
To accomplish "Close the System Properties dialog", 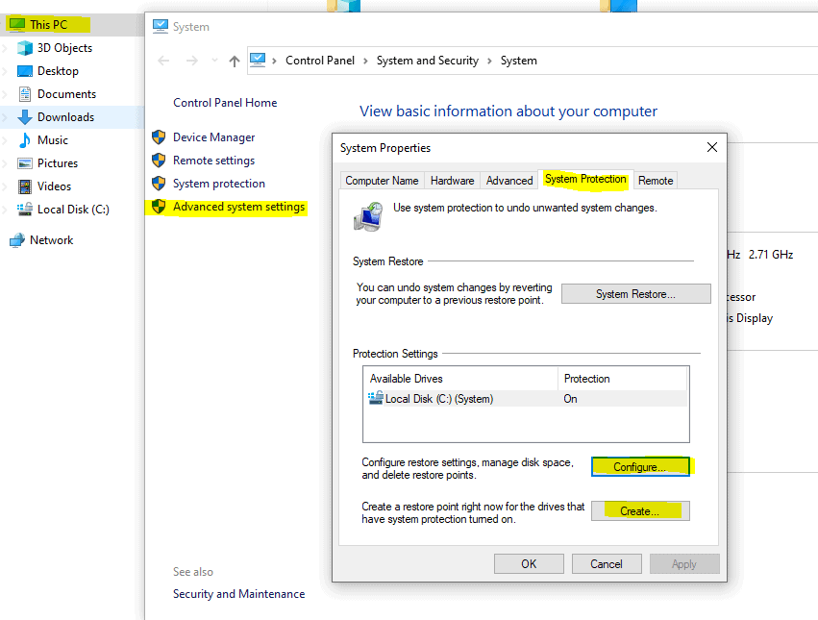I will pos(712,147).
